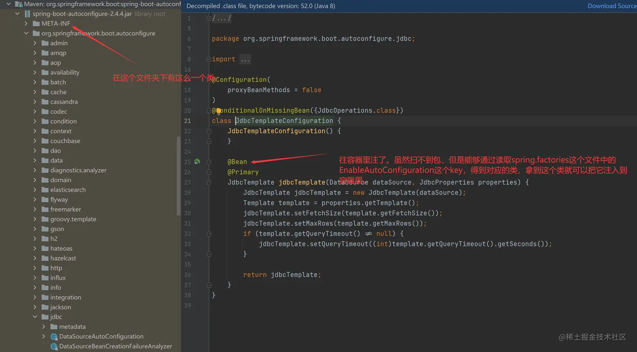637x352 pixels.
Task: Click the http folder icon
Action: click(x=45, y=268)
